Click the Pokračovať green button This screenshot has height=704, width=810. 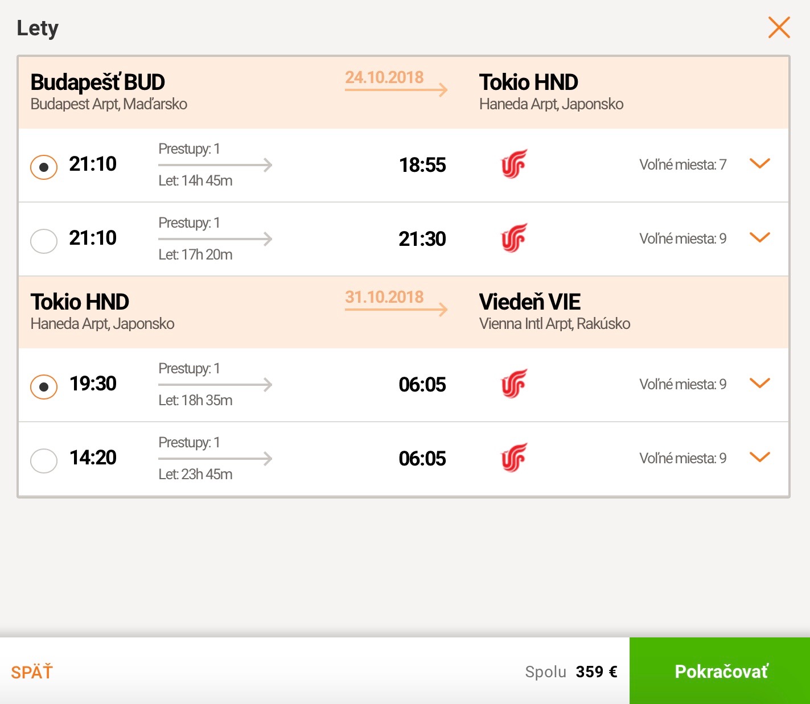(x=719, y=671)
